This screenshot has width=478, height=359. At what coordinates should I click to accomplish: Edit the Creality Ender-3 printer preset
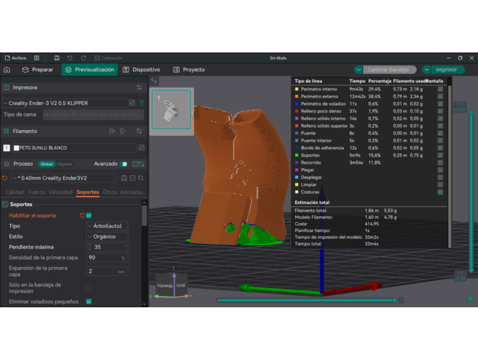132,103
